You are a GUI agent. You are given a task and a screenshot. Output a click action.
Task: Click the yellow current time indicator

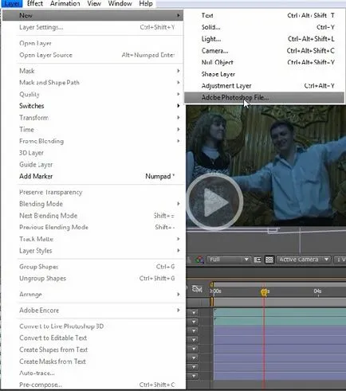tap(264, 292)
